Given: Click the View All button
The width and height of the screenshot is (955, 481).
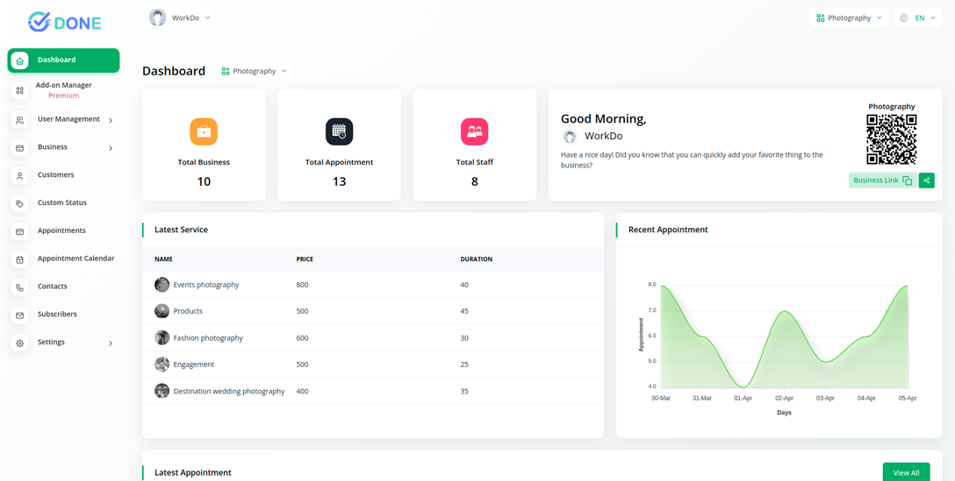Looking at the screenshot, I should click(x=906, y=472).
